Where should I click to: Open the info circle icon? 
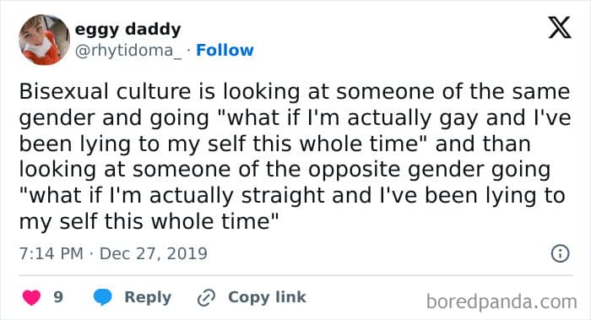click(560, 253)
